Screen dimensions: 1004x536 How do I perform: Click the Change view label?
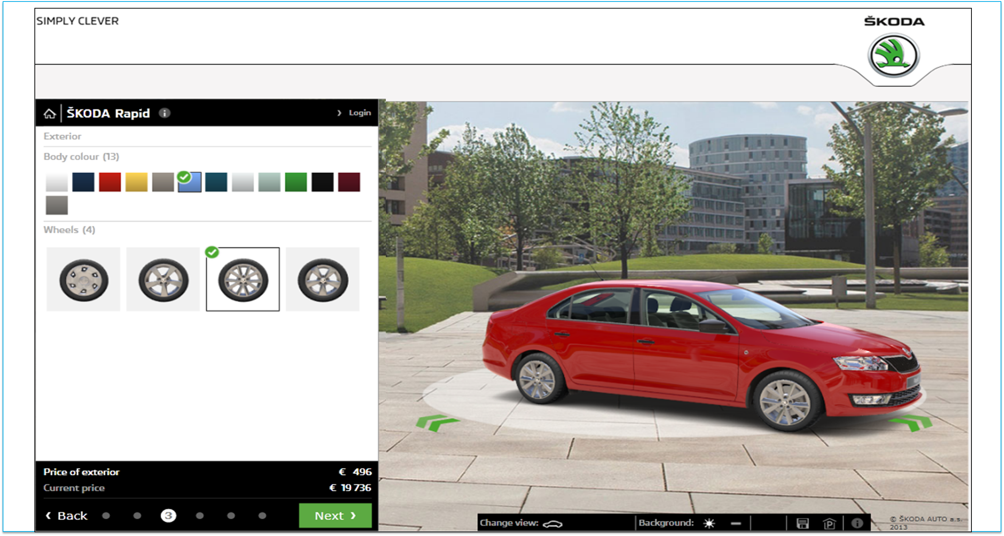pos(509,523)
